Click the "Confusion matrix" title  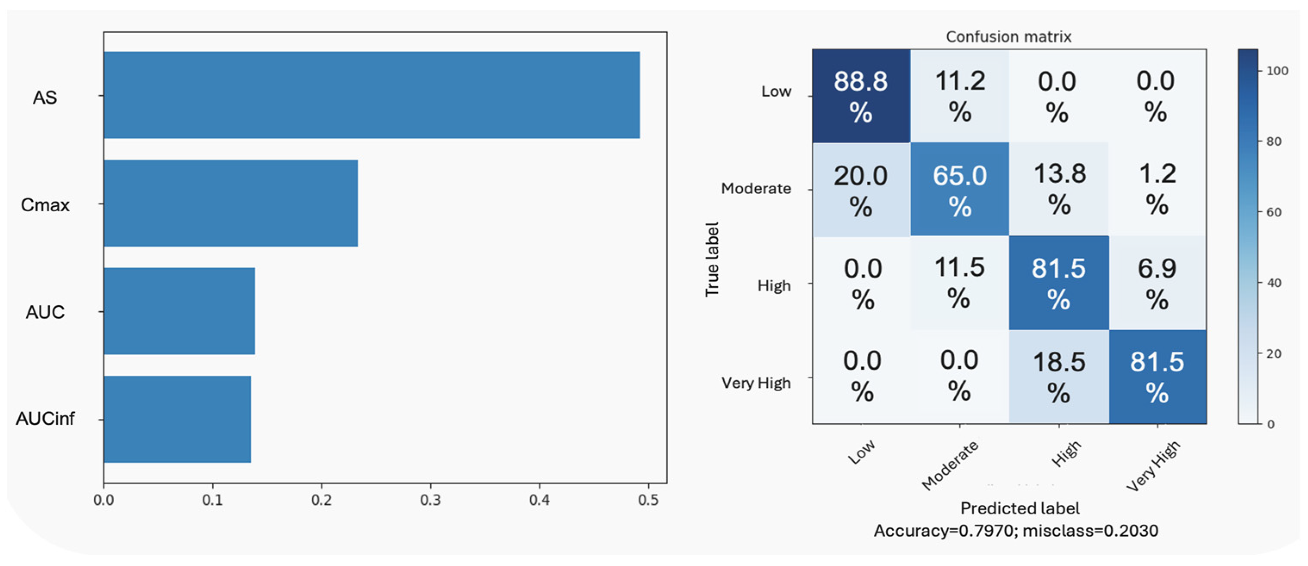point(1009,37)
